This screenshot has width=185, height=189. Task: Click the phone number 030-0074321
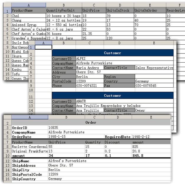tap(90, 86)
